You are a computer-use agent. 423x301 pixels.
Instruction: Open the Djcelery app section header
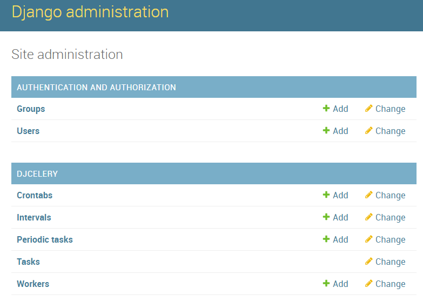(37, 174)
